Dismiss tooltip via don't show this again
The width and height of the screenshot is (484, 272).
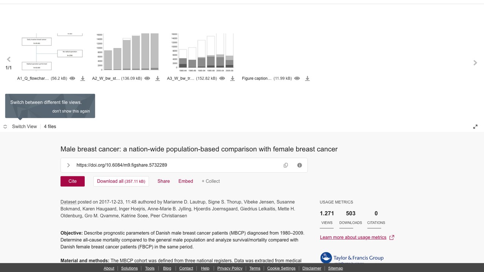(71, 111)
